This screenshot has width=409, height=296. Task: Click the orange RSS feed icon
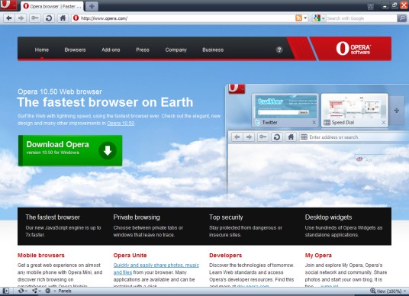coord(298,18)
